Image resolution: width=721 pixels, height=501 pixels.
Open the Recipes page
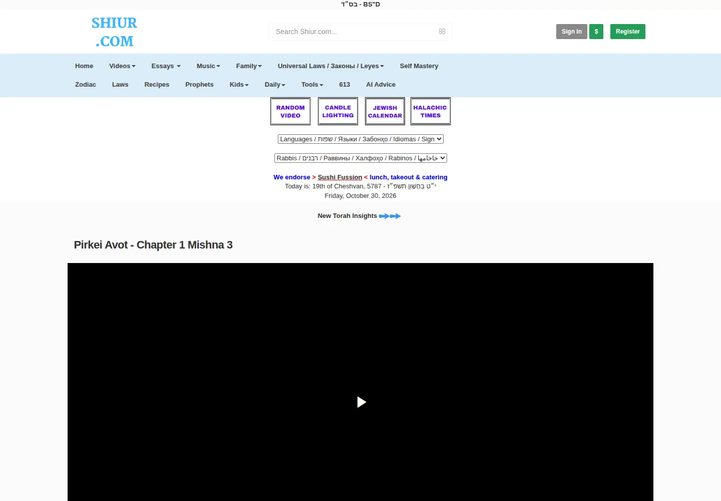(157, 85)
